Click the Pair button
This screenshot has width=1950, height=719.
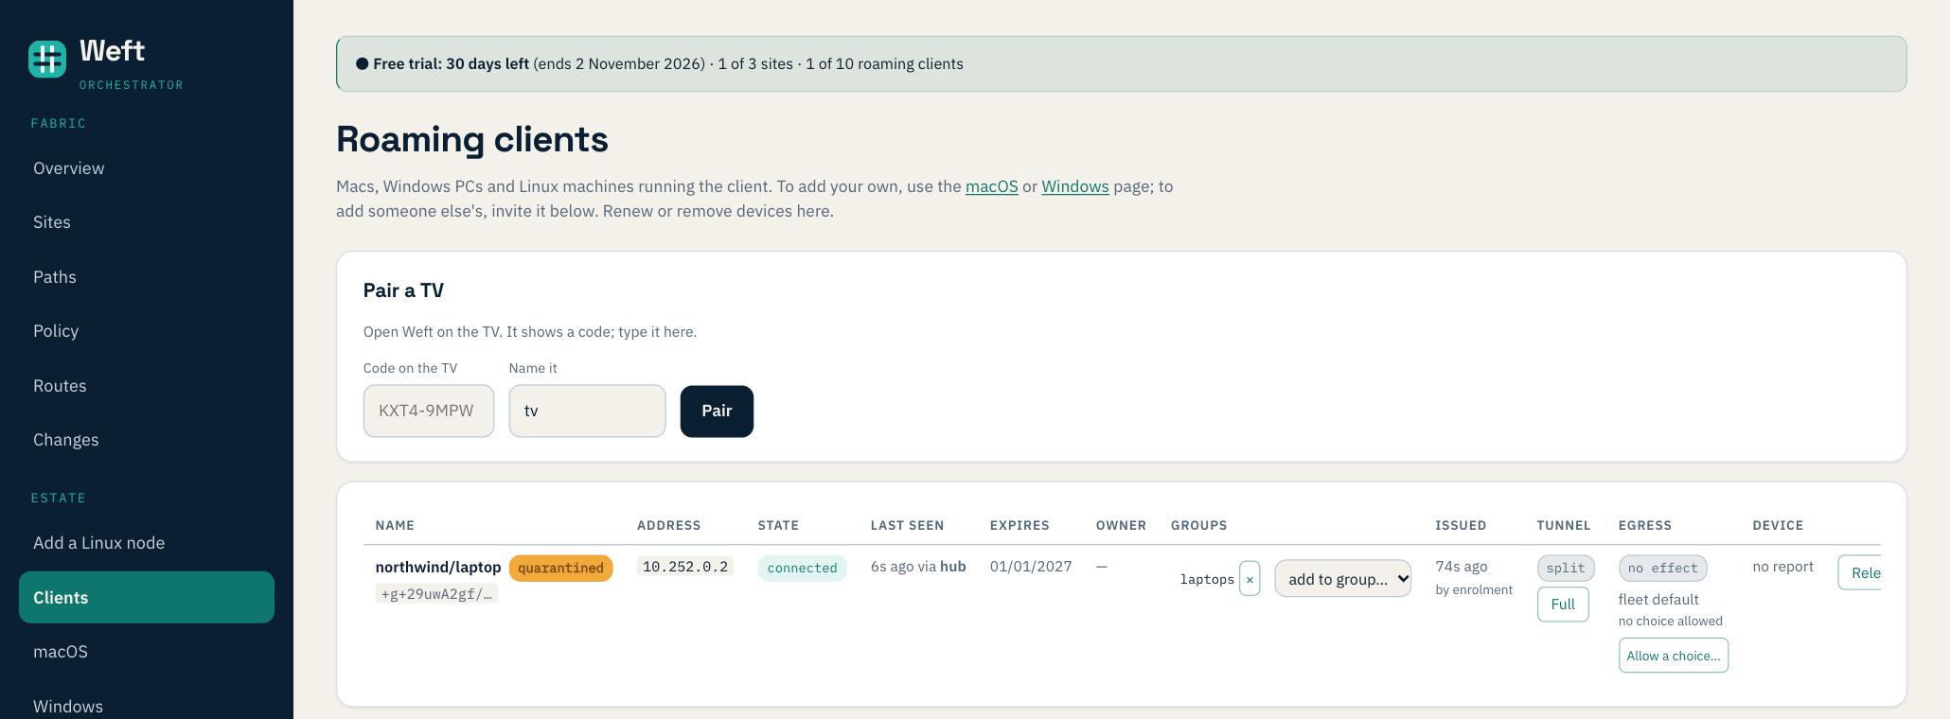717,411
